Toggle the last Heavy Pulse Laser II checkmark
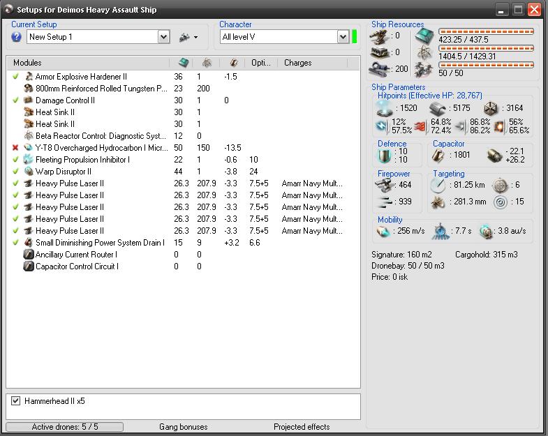Screen dimensions: 548x436 (15, 231)
